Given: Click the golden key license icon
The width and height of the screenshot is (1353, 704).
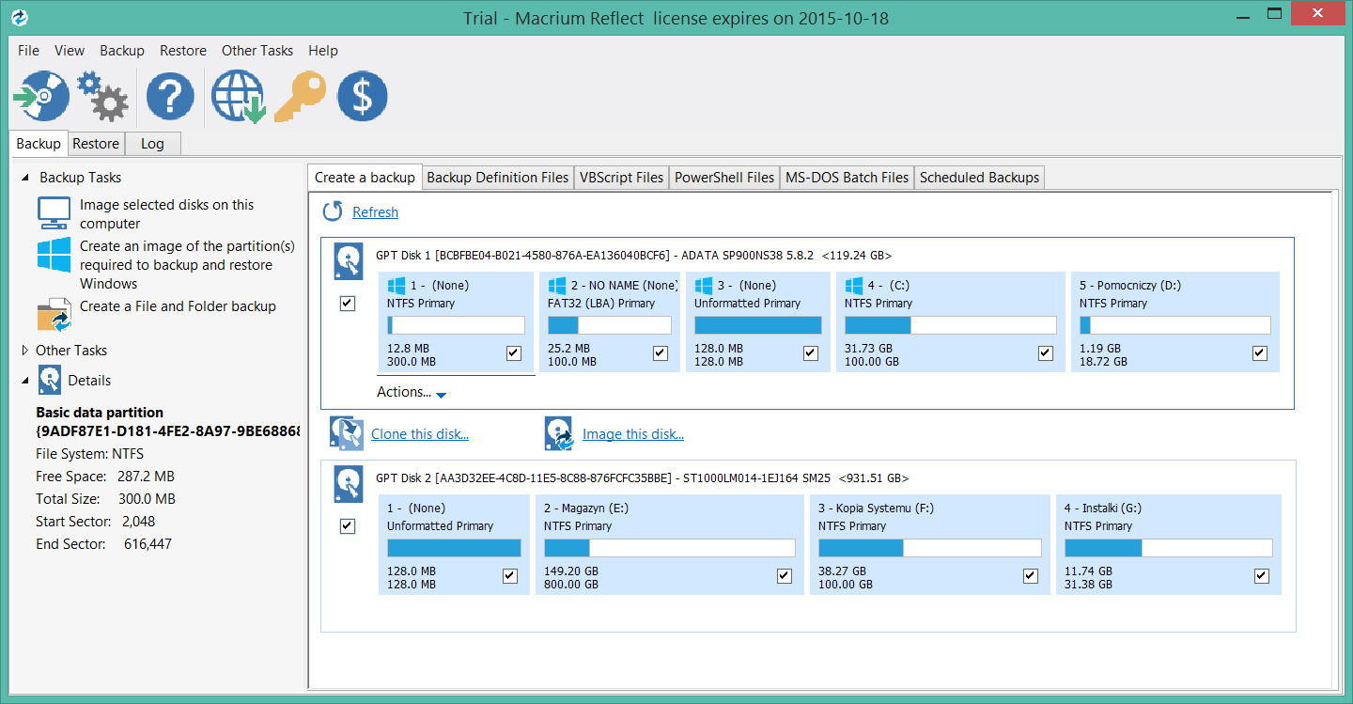Looking at the screenshot, I should pyautogui.click(x=300, y=97).
